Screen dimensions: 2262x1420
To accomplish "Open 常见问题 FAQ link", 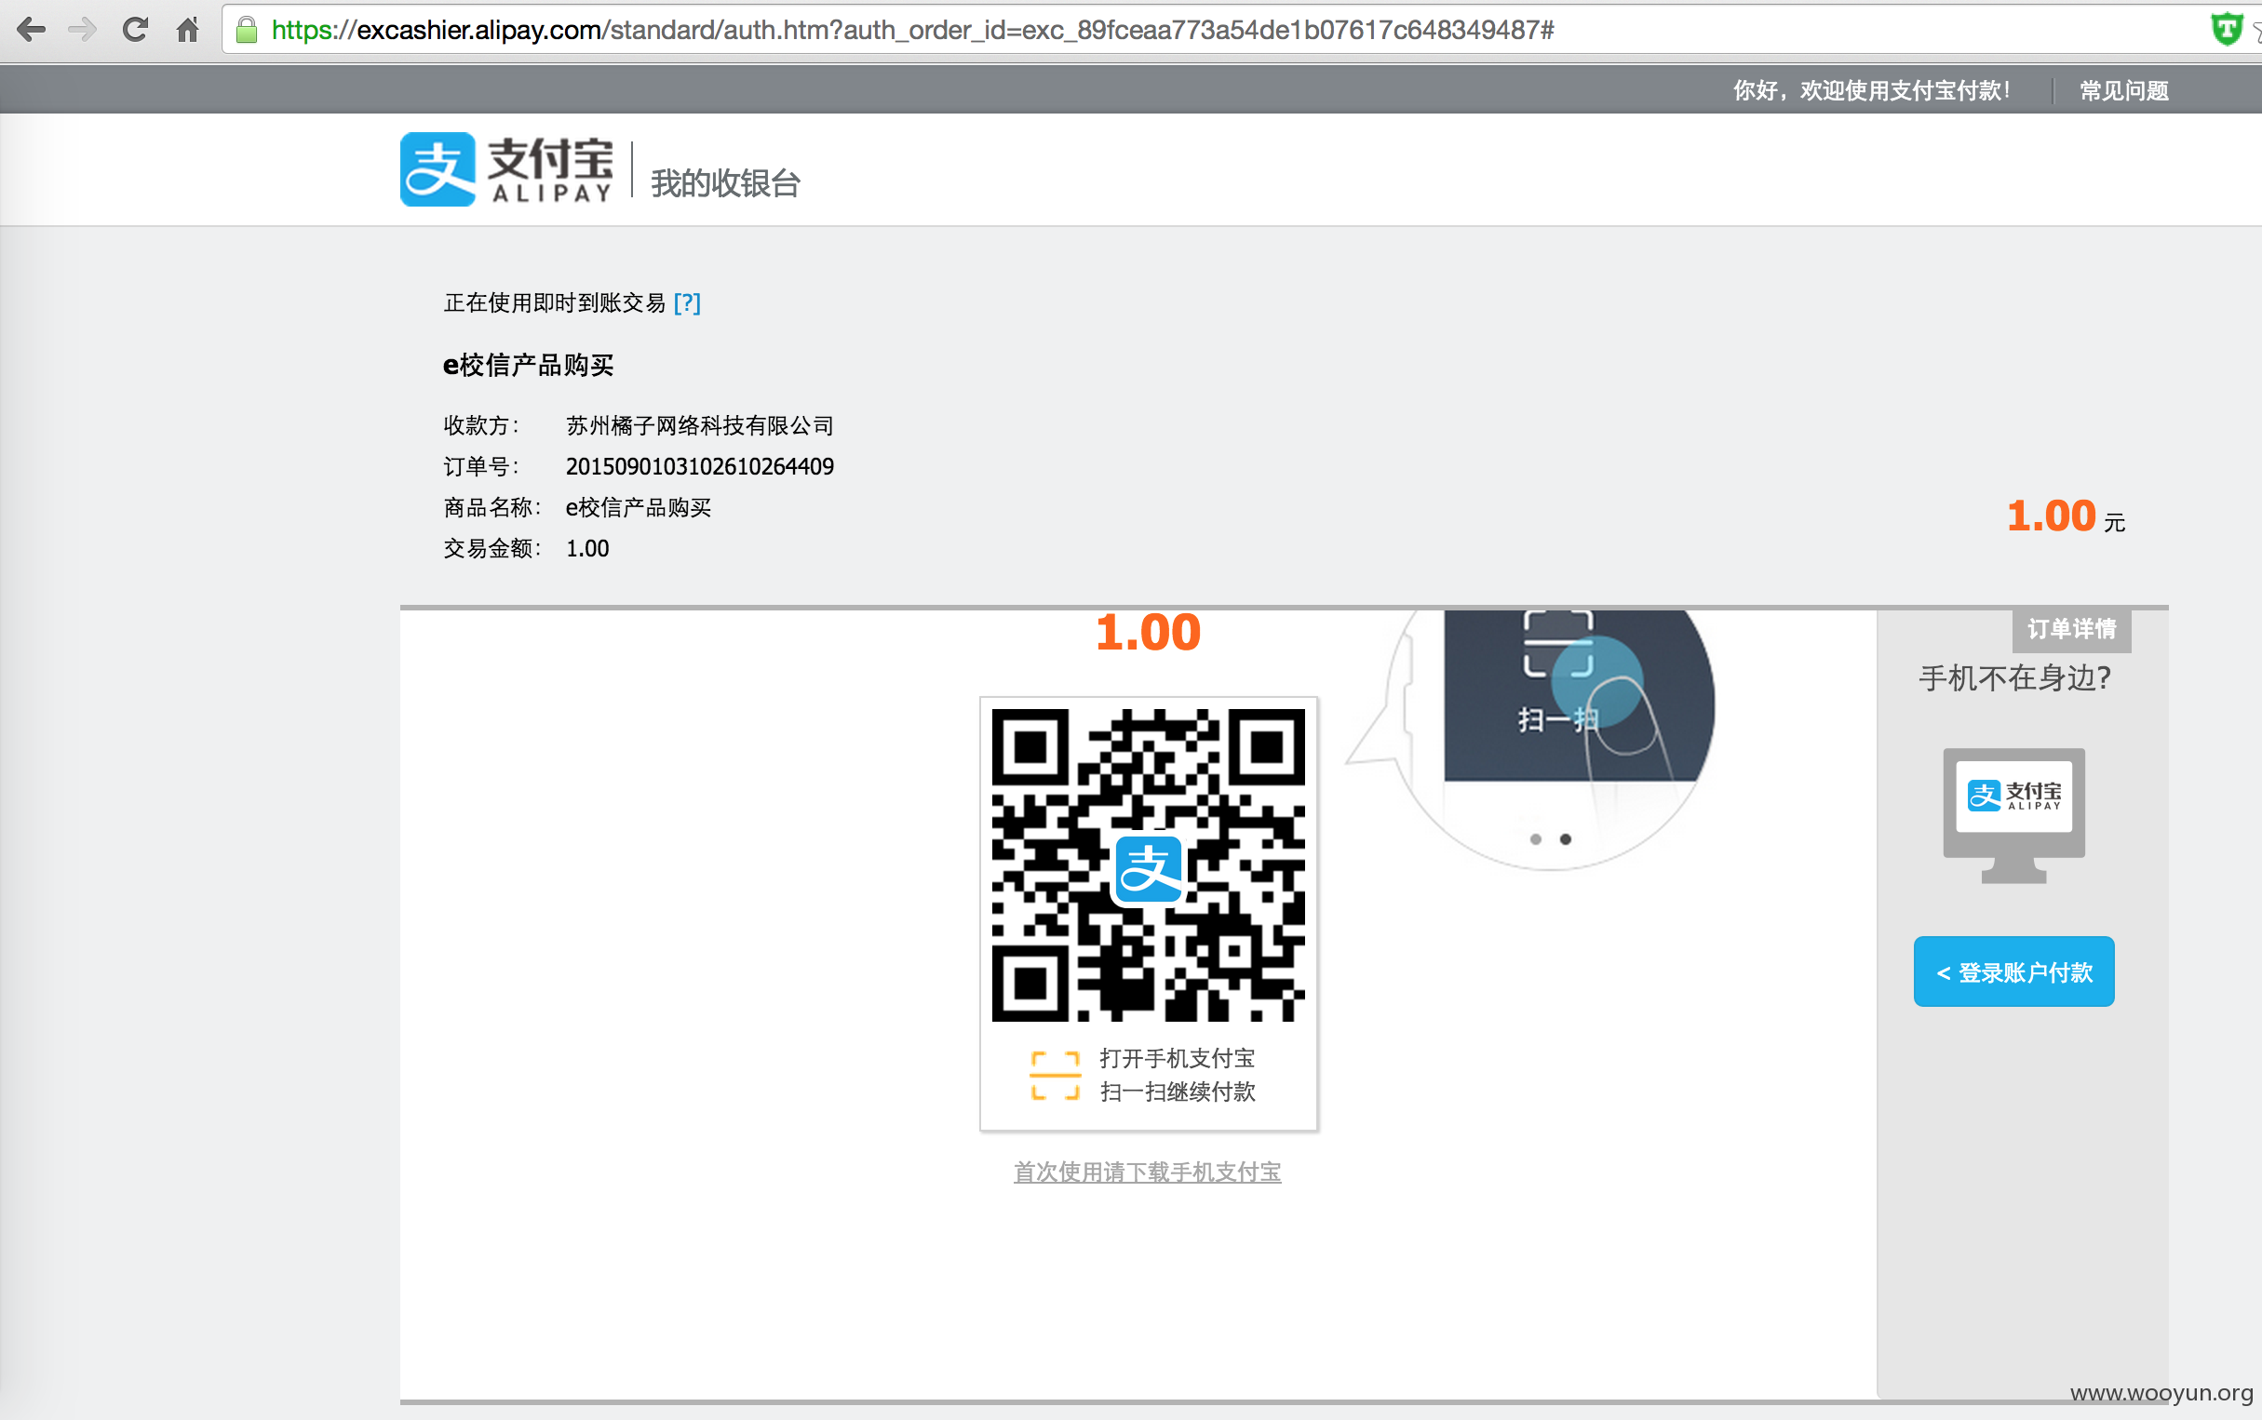I will click(x=2124, y=91).
